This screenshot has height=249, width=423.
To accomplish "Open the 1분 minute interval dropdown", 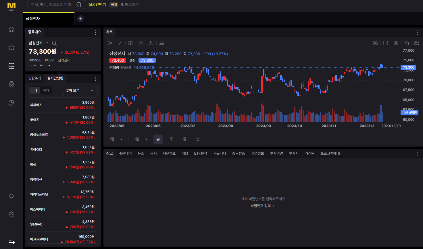I will click(x=141, y=139).
